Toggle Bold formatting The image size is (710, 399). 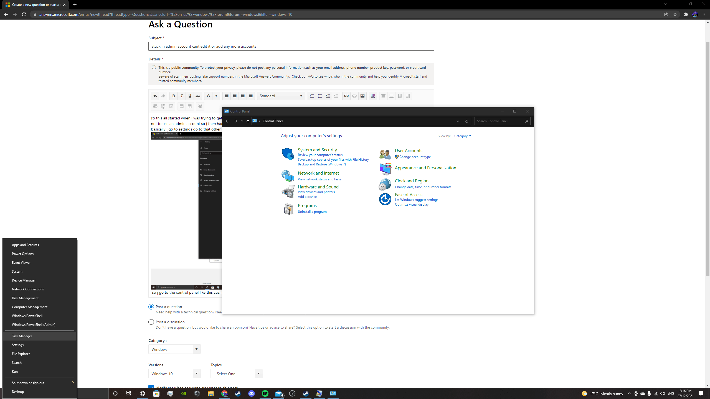click(174, 96)
